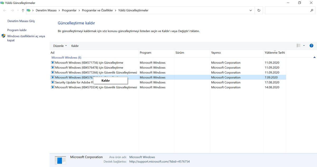Click the Kaldır toolbar button
Image resolution: width=317 pixels, height=167 pixels.
click(75, 45)
